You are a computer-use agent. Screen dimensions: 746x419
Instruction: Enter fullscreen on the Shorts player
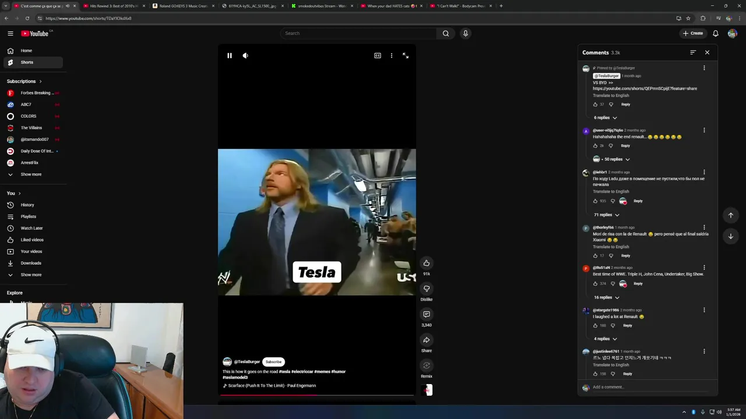point(406,55)
